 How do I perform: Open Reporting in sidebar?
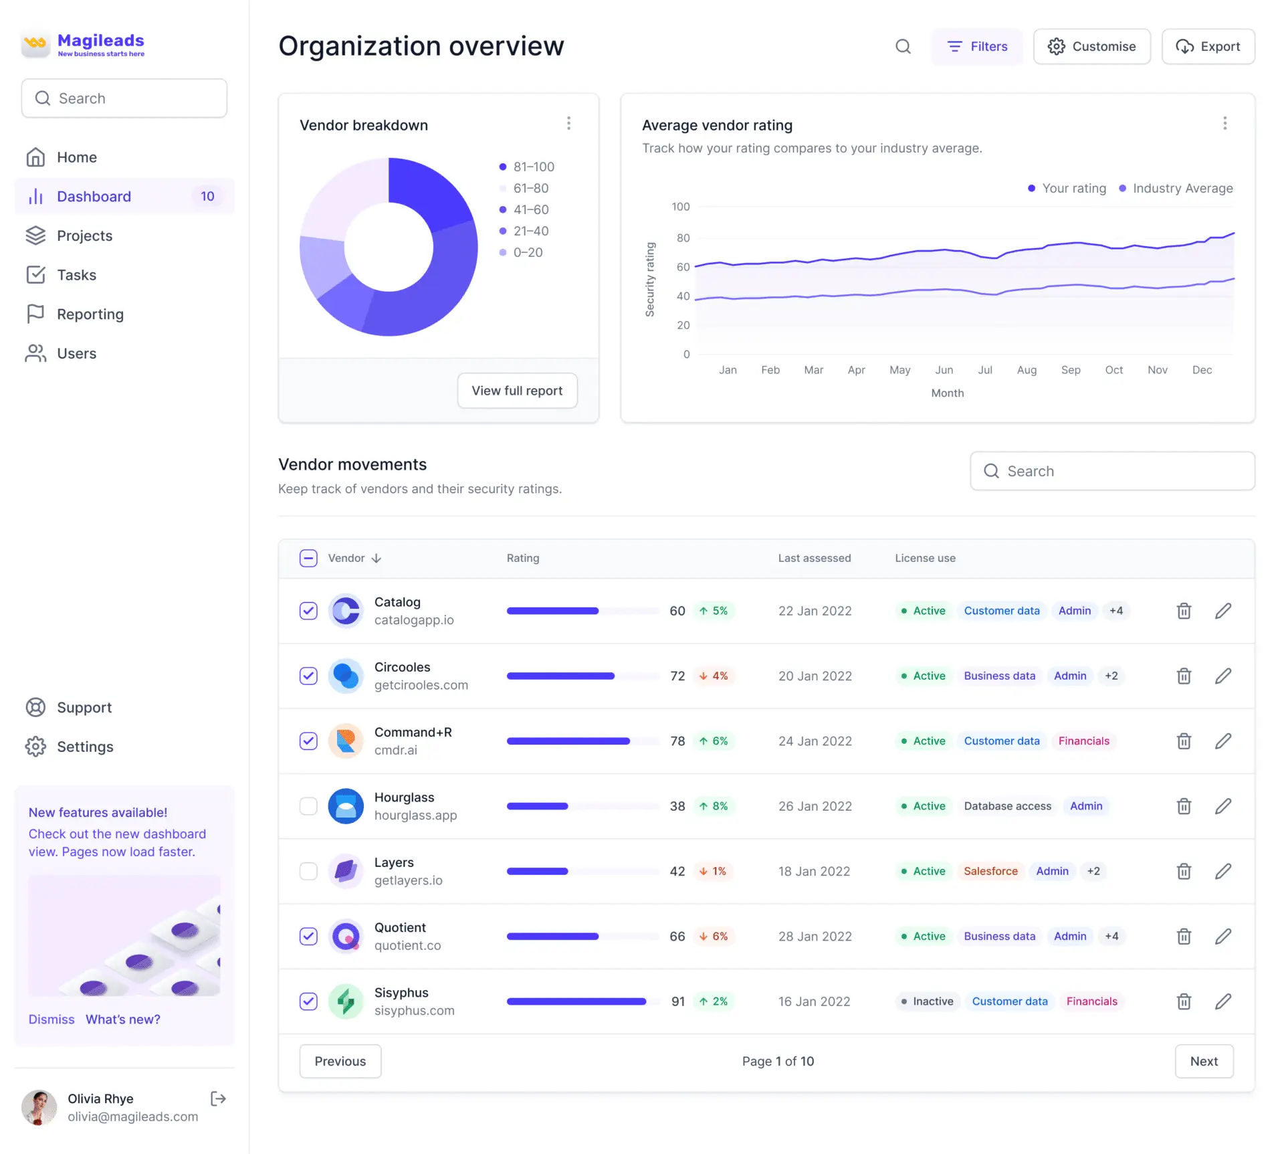[124, 314]
